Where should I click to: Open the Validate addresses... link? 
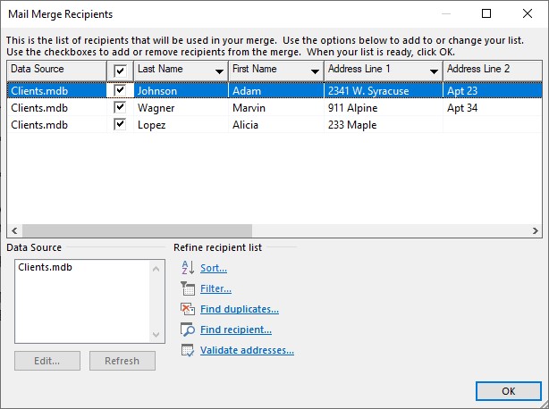247,350
